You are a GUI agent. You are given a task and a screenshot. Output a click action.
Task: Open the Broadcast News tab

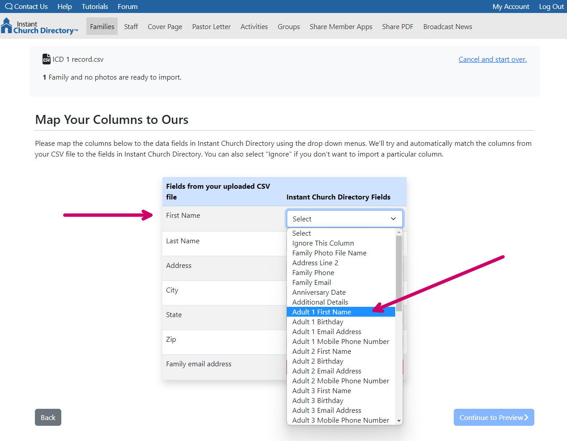[x=448, y=26]
